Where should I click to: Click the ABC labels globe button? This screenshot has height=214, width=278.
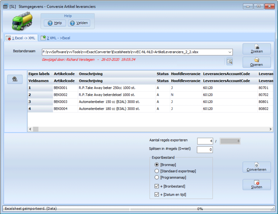click(x=15, y=79)
